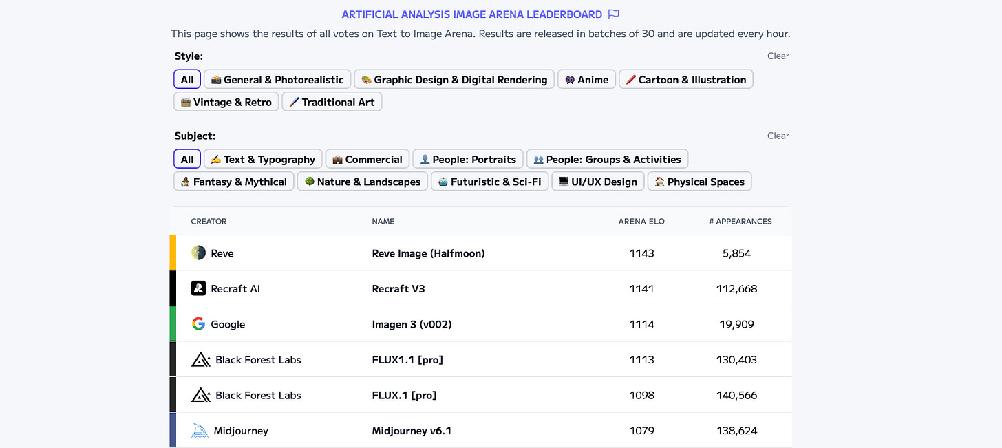Click the Midjourney sailboat logo icon
Image resolution: width=1002 pixels, height=448 pixels.
pos(200,430)
